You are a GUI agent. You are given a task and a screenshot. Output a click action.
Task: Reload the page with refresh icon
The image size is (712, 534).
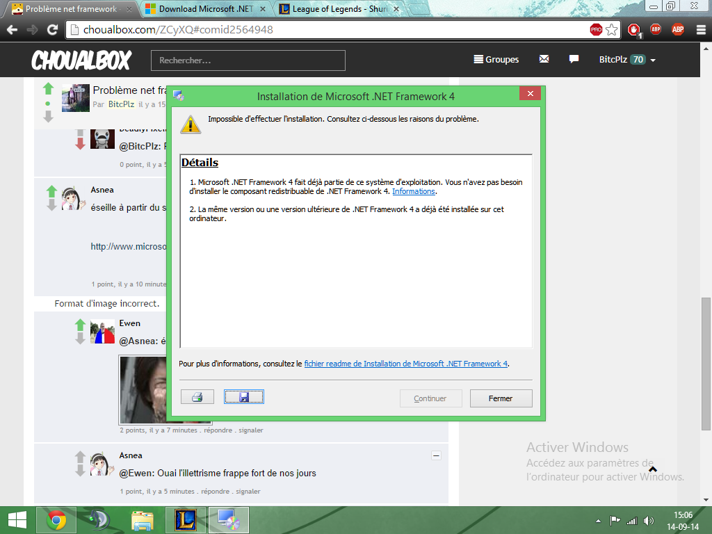point(52,30)
